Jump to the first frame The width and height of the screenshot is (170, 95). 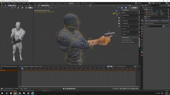pyautogui.click(x=66, y=89)
